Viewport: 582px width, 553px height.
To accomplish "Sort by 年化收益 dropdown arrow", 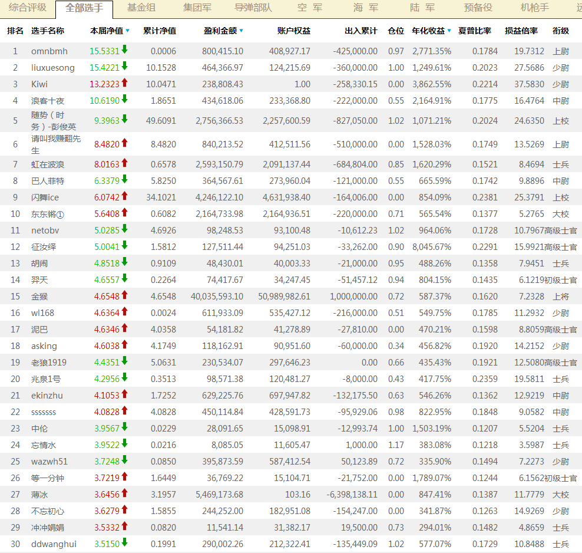I will pyautogui.click(x=449, y=31).
